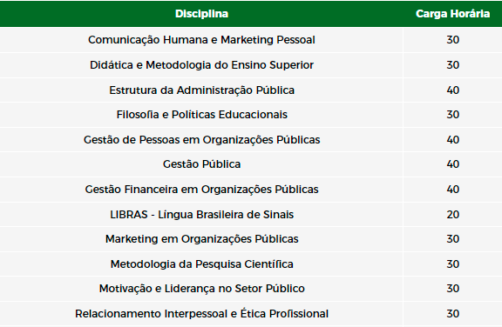This screenshot has height=327, width=502.
Task: Click hours value for Gestão Pública
Action: [x=452, y=164]
